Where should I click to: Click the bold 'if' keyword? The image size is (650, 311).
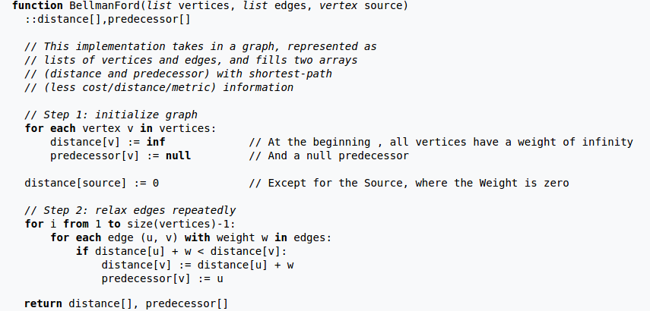[x=82, y=251]
